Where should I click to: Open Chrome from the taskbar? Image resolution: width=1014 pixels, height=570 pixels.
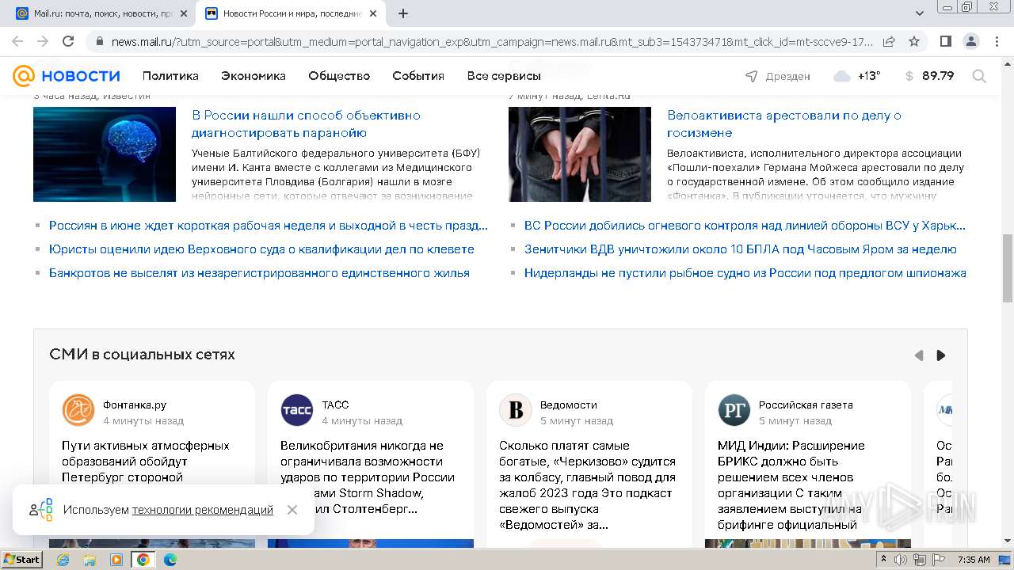pyautogui.click(x=143, y=560)
